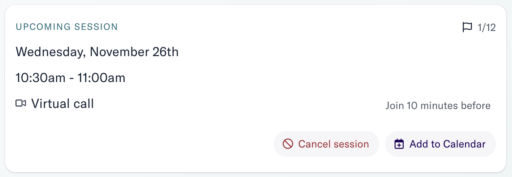
Task: Click the flag icon beside 1/12
Action: pos(467,27)
